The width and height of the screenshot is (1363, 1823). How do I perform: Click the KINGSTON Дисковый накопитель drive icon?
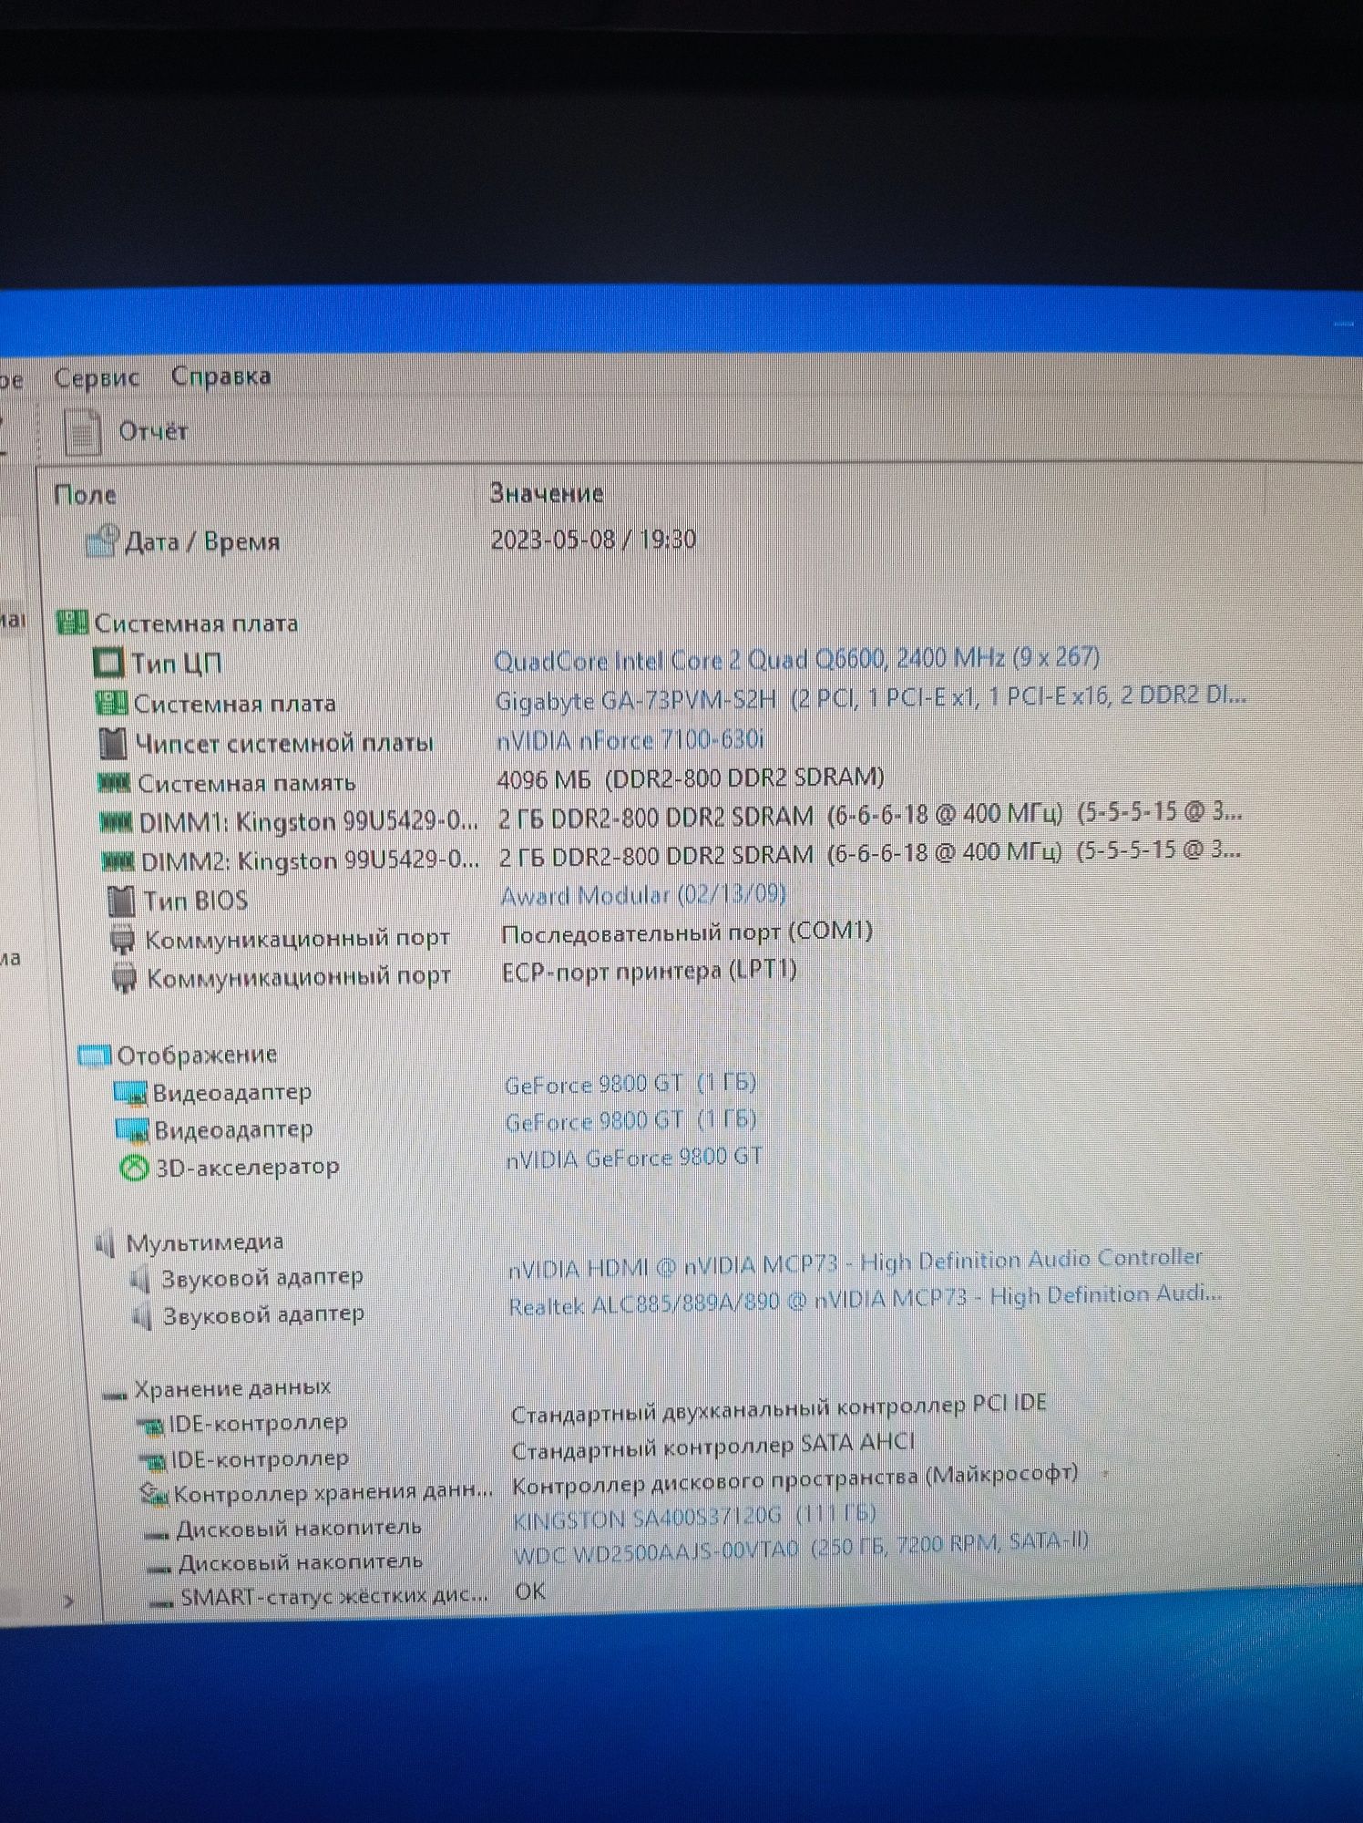click(x=157, y=1535)
